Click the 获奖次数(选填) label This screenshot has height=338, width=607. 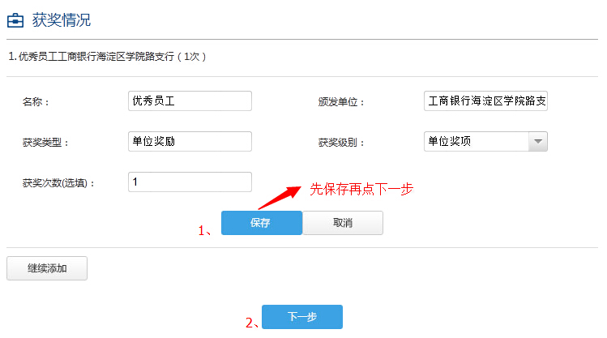(x=58, y=183)
